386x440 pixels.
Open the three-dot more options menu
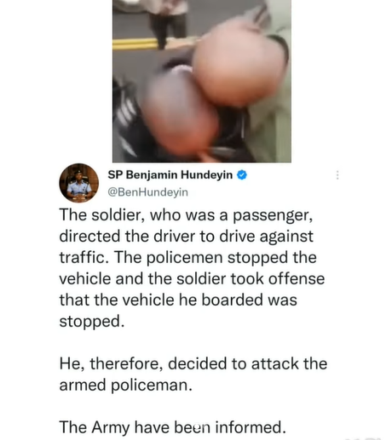tap(337, 175)
